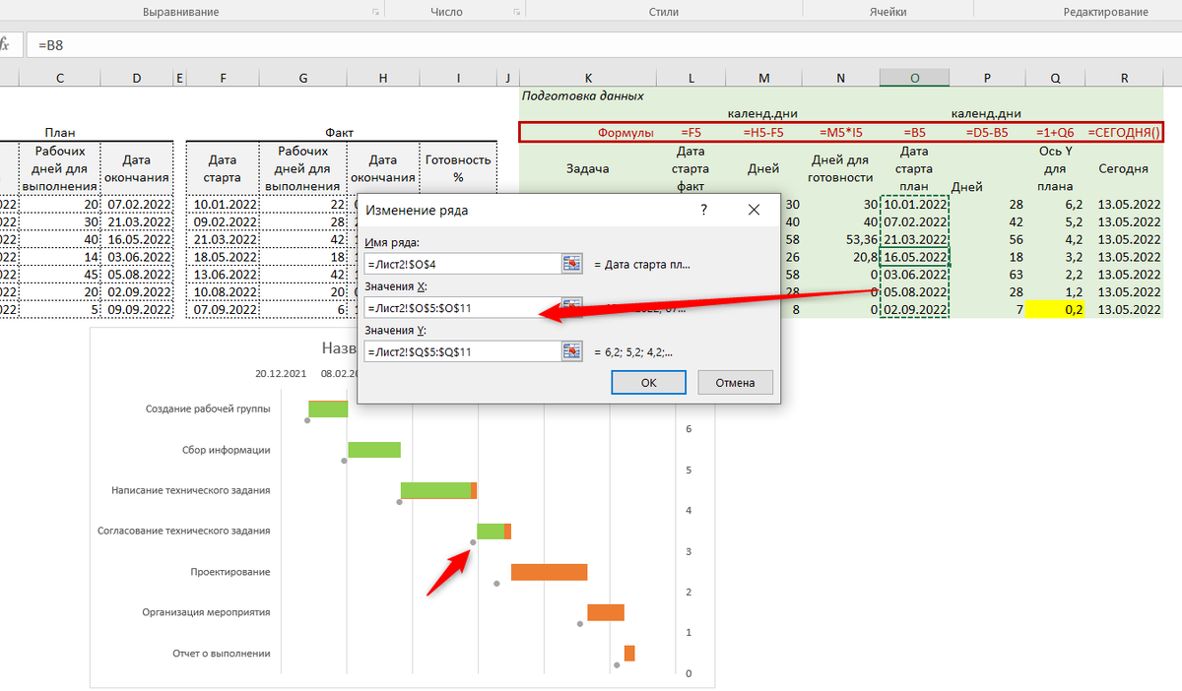Select cell 63 in column P

point(987,274)
